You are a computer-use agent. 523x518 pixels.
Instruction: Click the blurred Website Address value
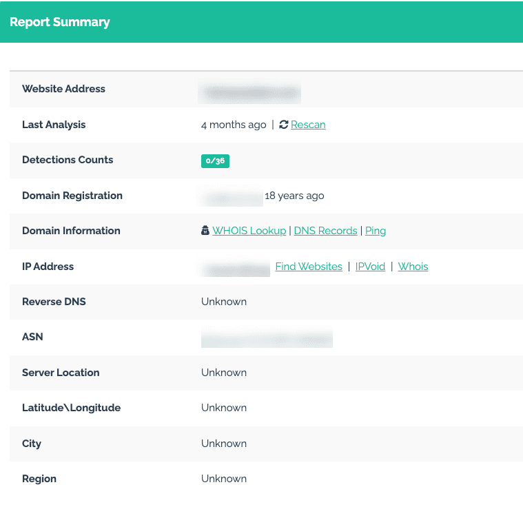249,92
